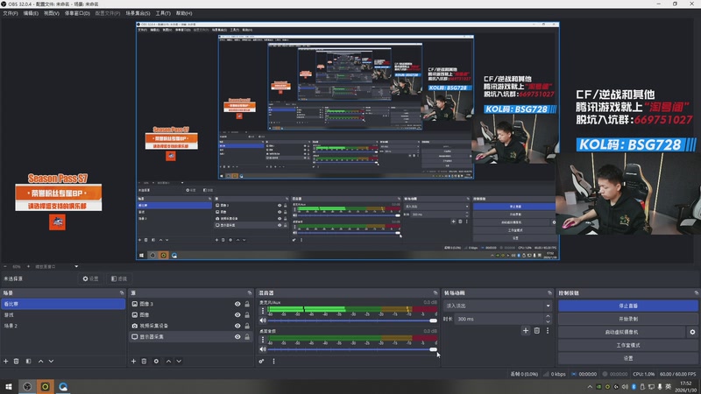The height and width of the screenshot is (394, 701).
Task: Undock the controls (控制按钮) panel
Action: pyautogui.click(x=696, y=292)
